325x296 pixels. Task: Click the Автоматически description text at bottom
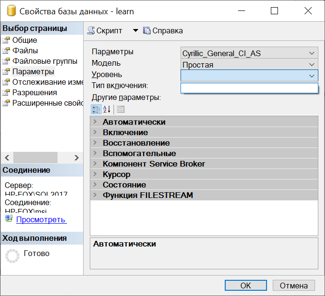[124, 244]
